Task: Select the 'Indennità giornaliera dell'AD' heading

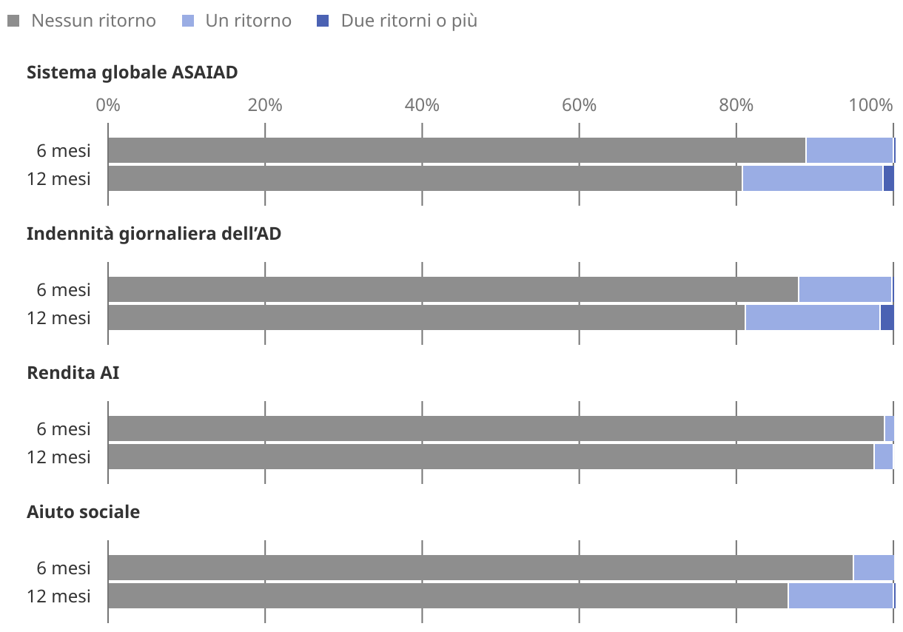Action: (x=154, y=234)
